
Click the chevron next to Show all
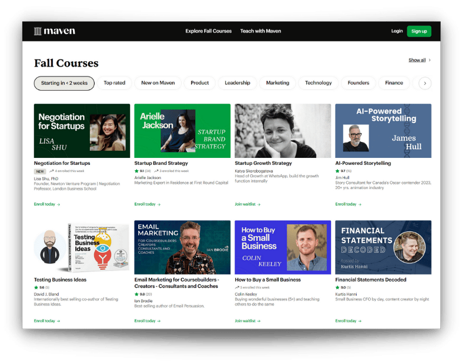click(x=430, y=60)
